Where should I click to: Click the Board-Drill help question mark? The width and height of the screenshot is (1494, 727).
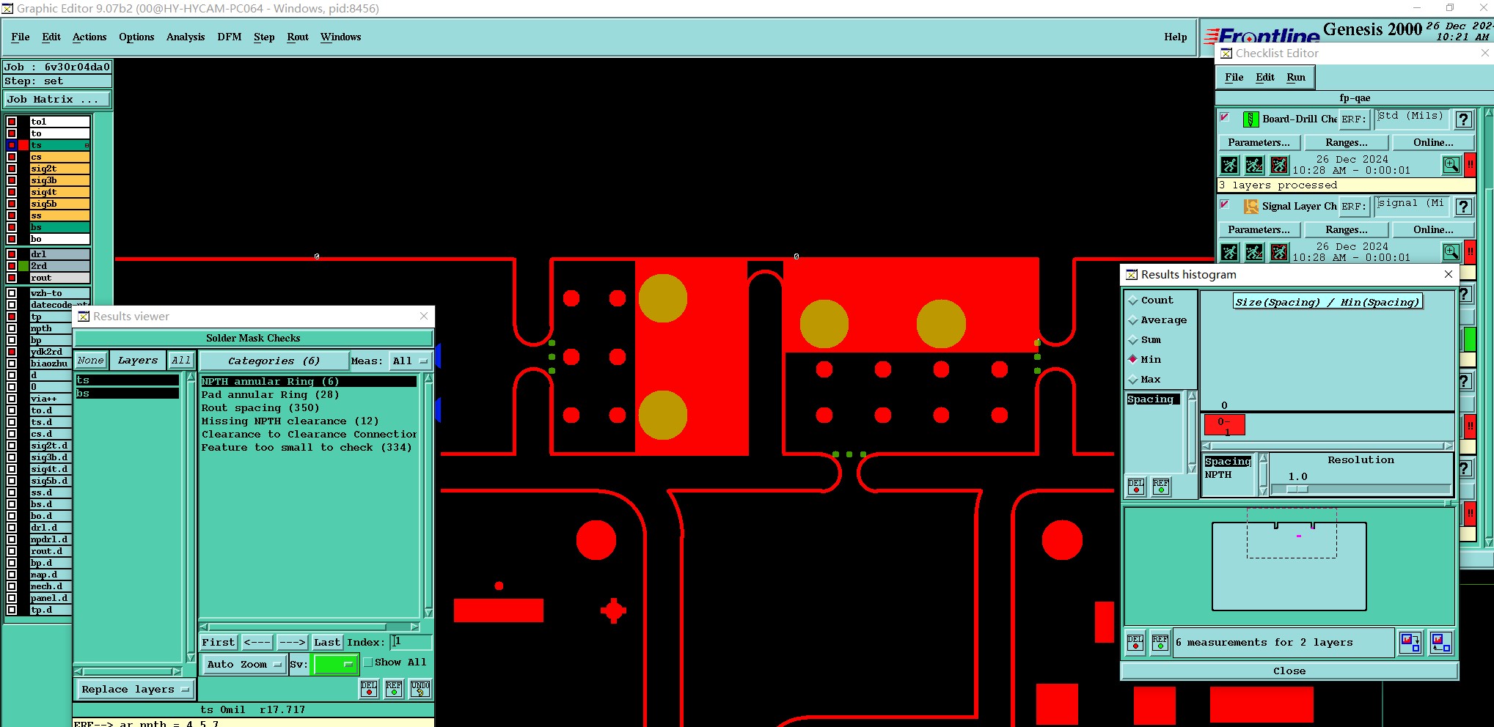tap(1463, 119)
